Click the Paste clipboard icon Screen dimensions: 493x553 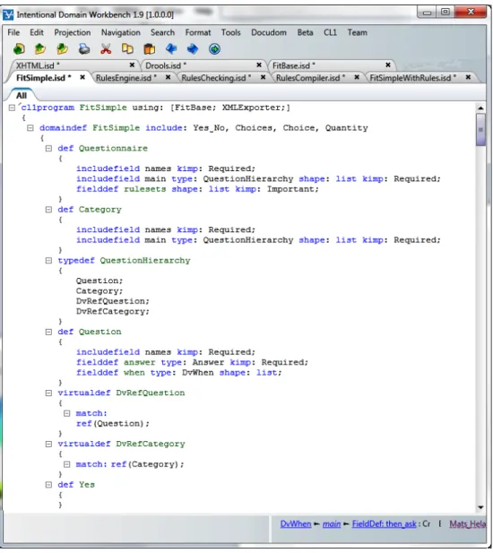pyautogui.click(x=150, y=49)
